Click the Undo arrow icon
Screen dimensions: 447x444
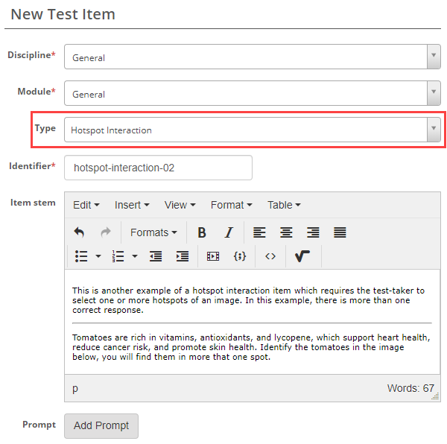click(80, 232)
